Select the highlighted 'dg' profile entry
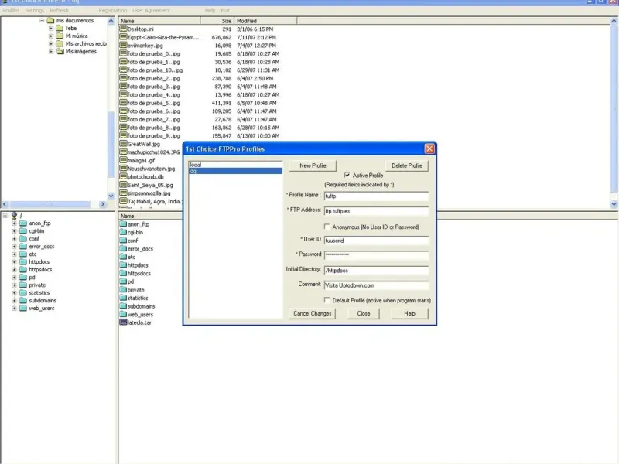 tap(236, 171)
